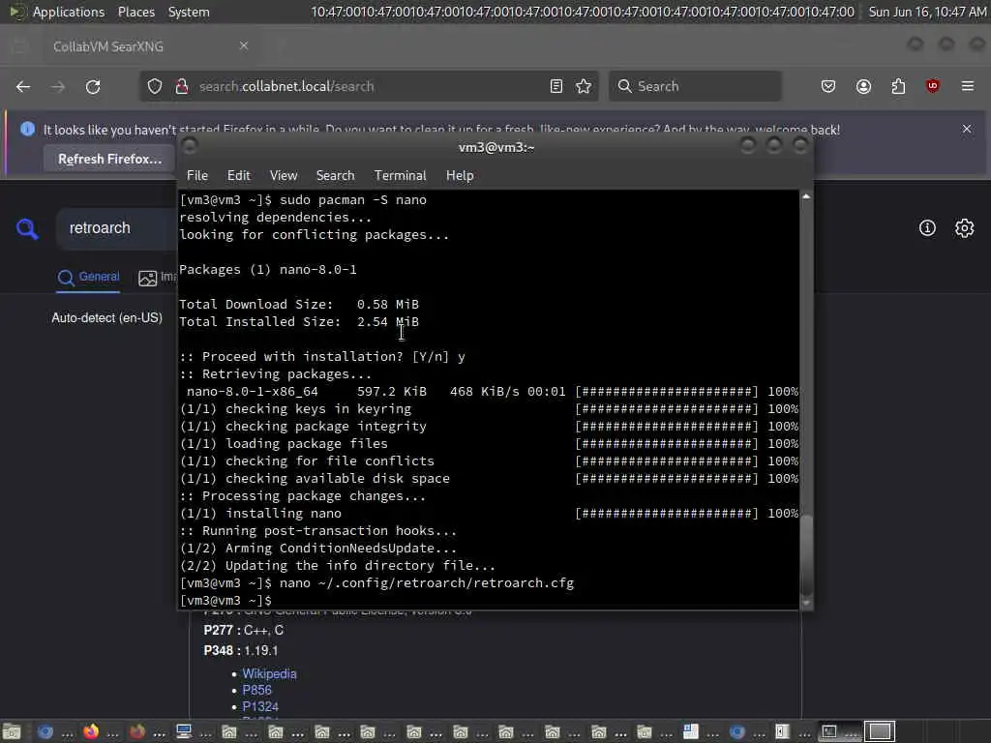Select the General search category tab
Viewport: 991px width, 743px height.
pyautogui.click(x=88, y=278)
